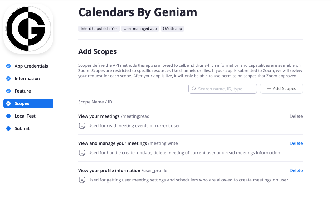Viewport: 331px width, 207px height.
Task: Click the edit note icon under meeting:write scope
Action: pos(82,153)
